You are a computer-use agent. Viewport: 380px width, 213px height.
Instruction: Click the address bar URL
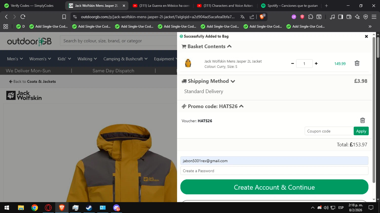158,17
